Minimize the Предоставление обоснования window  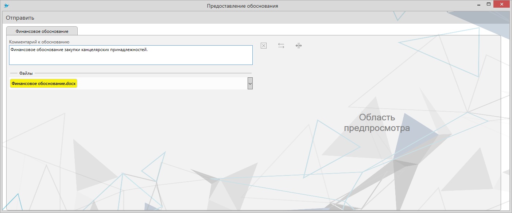(x=478, y=5)
